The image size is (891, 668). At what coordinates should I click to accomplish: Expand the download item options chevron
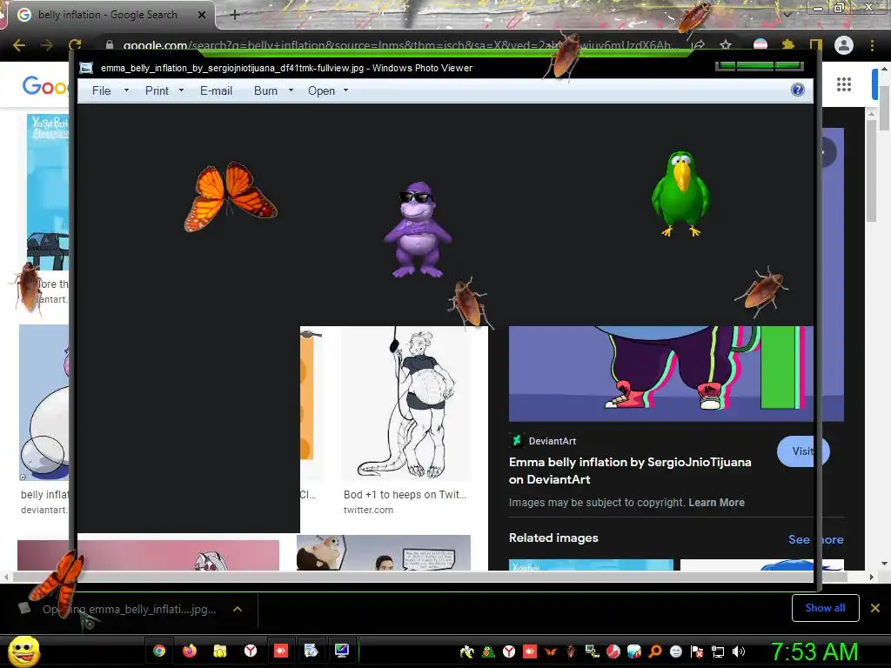pyautogui.click(x=238, y=609)
